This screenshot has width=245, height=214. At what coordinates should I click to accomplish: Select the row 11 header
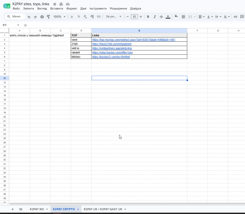point(5,78)
